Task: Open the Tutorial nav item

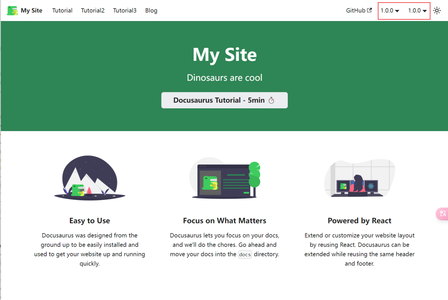Action: click(62, 10)
